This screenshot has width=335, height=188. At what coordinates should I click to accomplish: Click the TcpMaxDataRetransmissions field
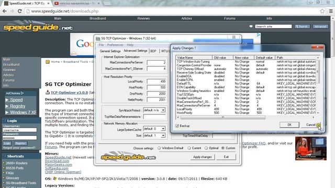tap(155, 117)
